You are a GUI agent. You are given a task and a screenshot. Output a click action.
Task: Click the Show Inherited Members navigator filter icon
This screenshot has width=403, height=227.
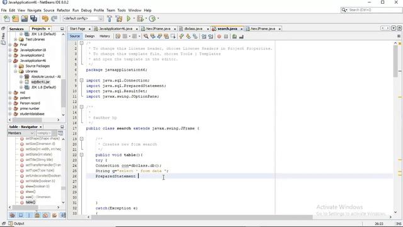click(x=13, y=215)
